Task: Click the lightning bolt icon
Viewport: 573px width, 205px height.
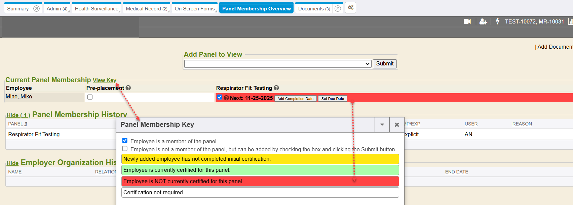Action: pyautogui.click(x=498, y=21)
